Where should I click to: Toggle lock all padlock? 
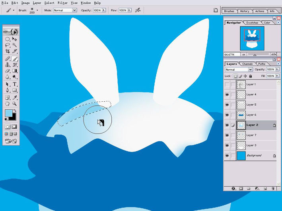tap(250, 76)
